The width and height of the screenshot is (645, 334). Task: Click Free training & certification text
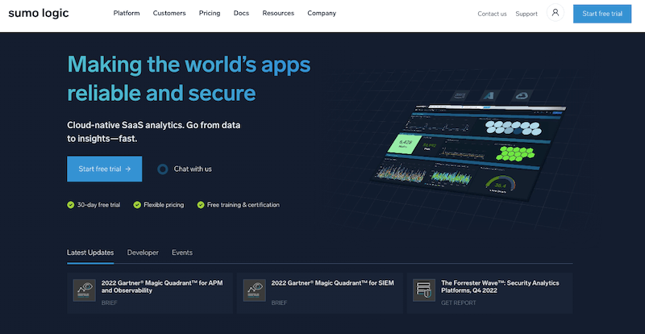pos(243,205)
